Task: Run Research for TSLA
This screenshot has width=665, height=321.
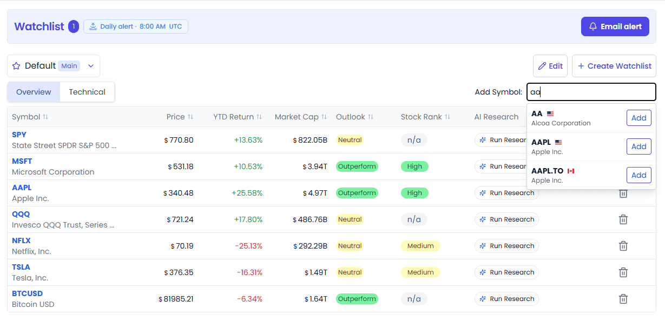Action: coord(506,272)
